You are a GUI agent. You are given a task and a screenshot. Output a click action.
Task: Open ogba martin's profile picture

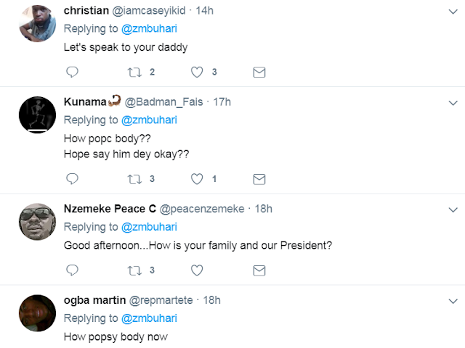36,313
